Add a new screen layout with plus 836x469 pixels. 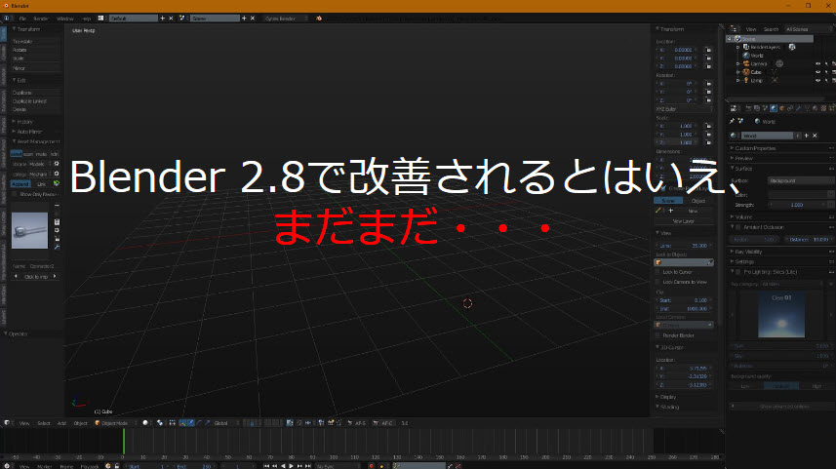point(163,19)
